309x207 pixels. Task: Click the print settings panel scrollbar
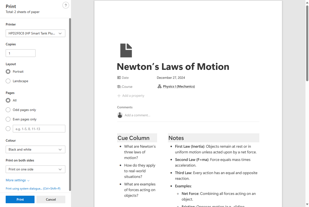point(70,104)
